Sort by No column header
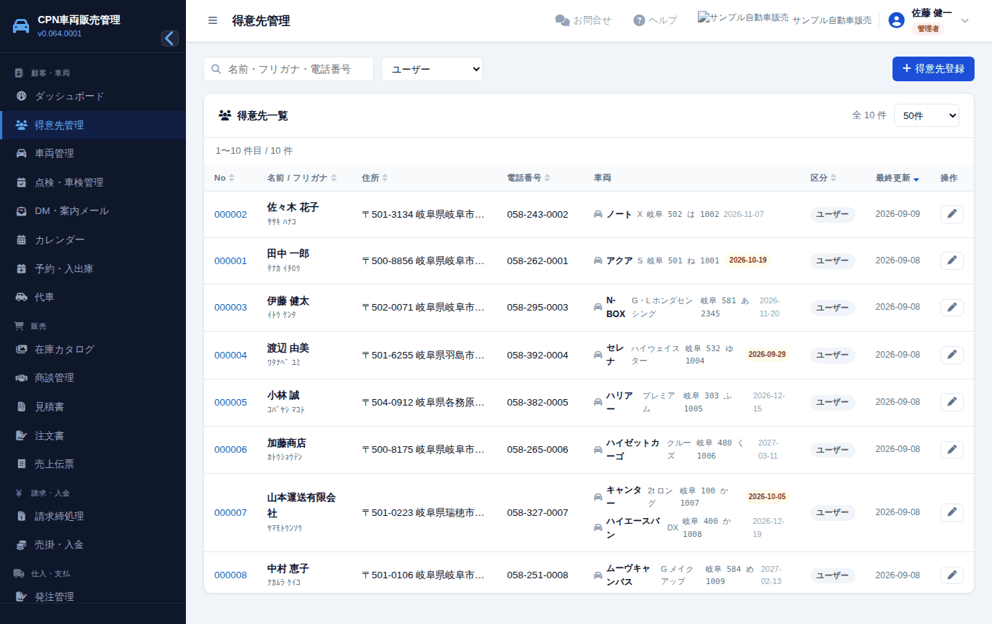This screenshot has height=624, width=992. (224, 178)
